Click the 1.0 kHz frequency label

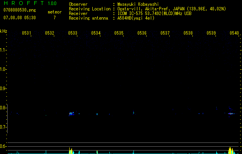[x=3, y=69]
